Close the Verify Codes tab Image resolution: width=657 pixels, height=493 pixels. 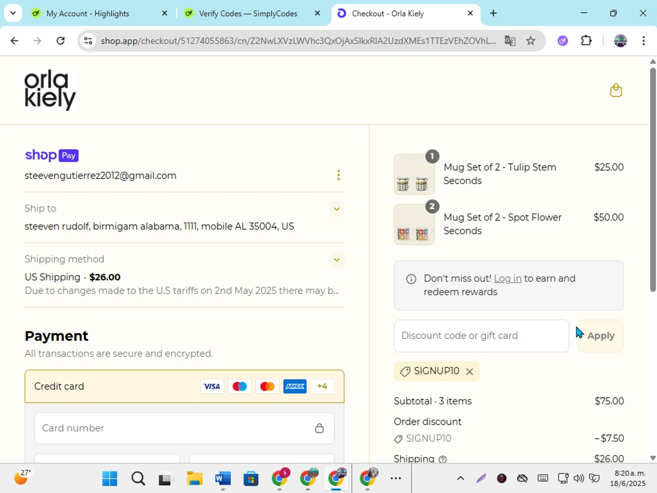click(318, 13)
